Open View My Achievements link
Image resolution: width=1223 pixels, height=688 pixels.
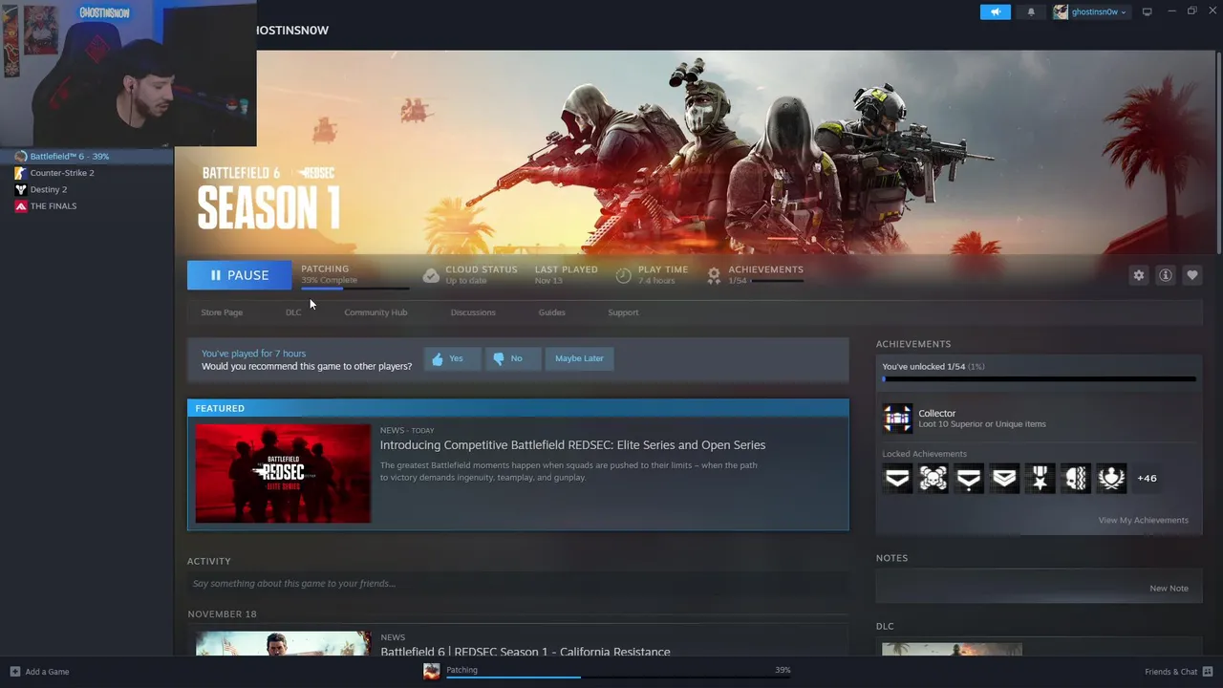1143,520
